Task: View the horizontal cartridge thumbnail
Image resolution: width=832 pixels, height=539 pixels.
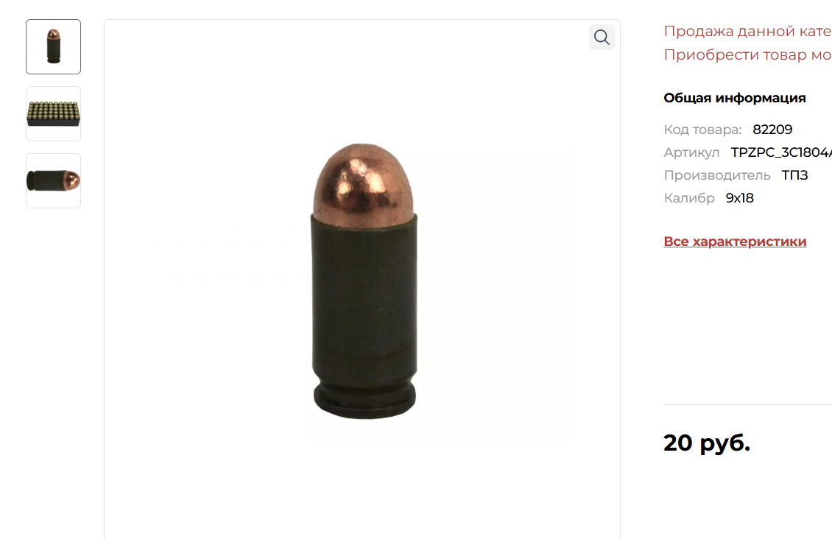Action: (x=54, y=181)
